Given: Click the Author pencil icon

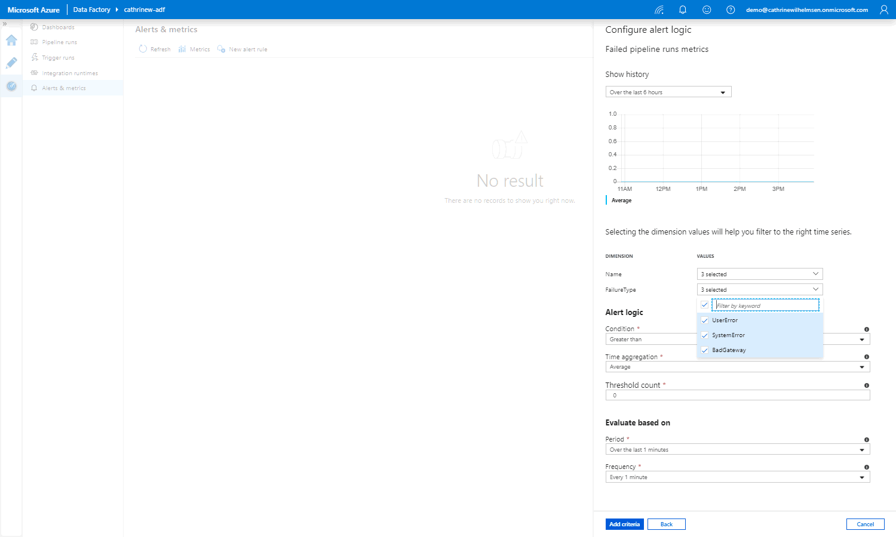Looking at the screenshot, I should coord(11,63).
